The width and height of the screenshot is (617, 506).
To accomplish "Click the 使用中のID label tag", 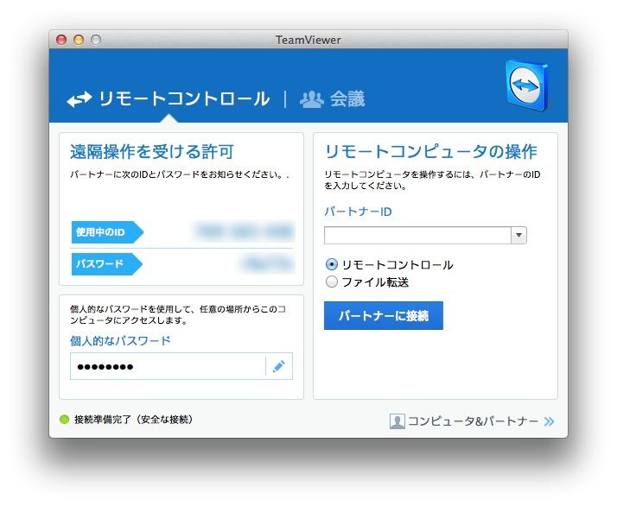I will tap(107, 232).
